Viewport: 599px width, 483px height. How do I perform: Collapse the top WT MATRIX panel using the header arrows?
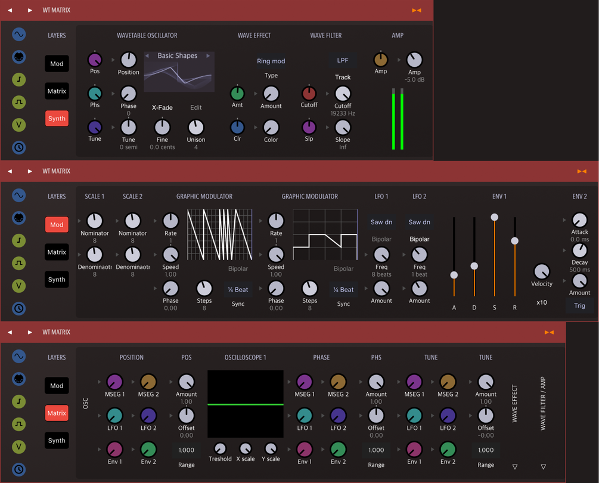(417, 10)
